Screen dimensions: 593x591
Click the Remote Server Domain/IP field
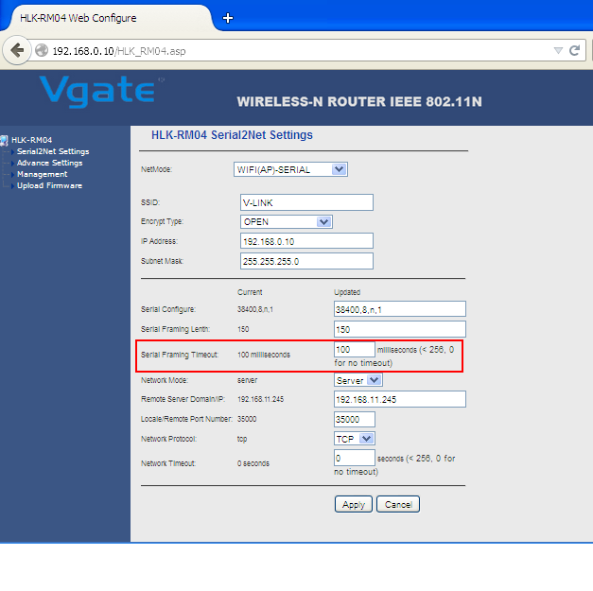point(400,399)
